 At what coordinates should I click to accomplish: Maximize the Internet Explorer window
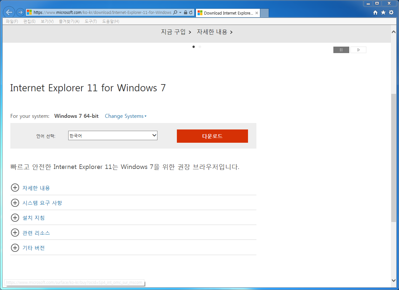377,3
